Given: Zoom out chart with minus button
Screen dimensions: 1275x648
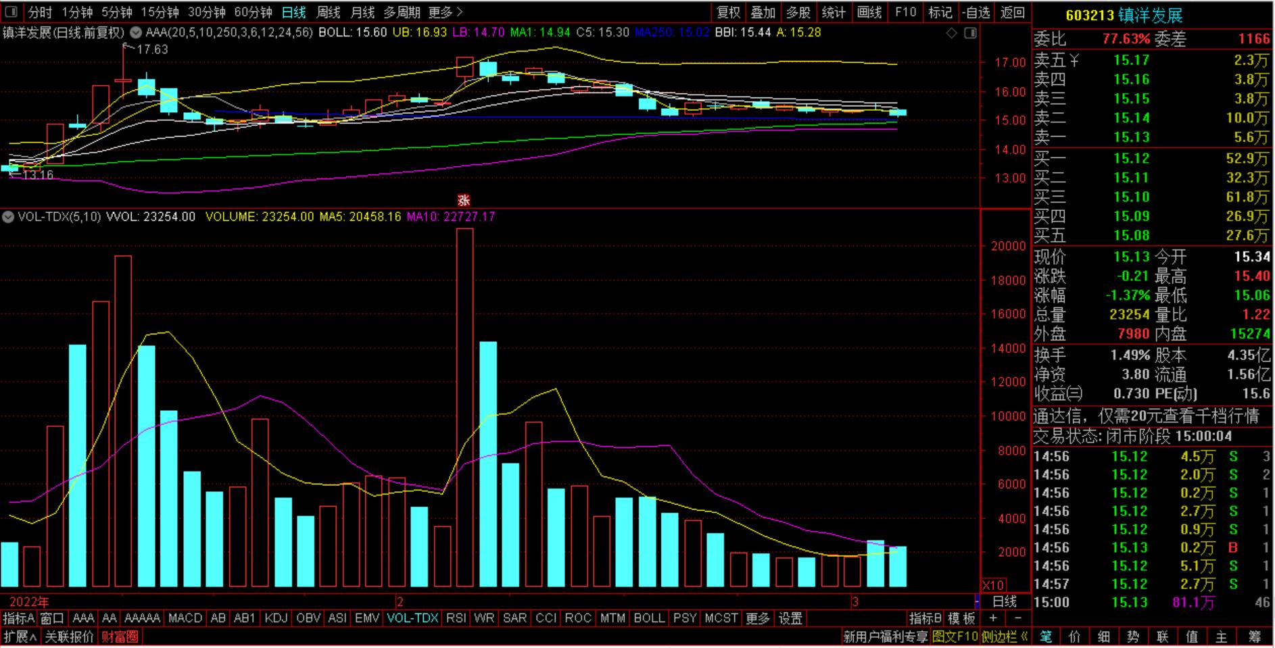Looking at the screenshot, I should click(1018, 618).
